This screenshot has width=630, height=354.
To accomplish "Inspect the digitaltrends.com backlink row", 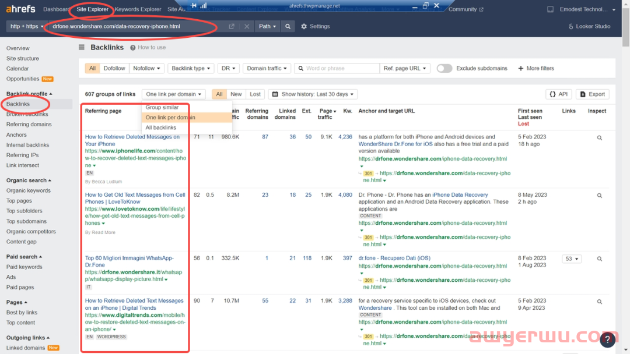I will pyautogui.click(x=600, y=302).
